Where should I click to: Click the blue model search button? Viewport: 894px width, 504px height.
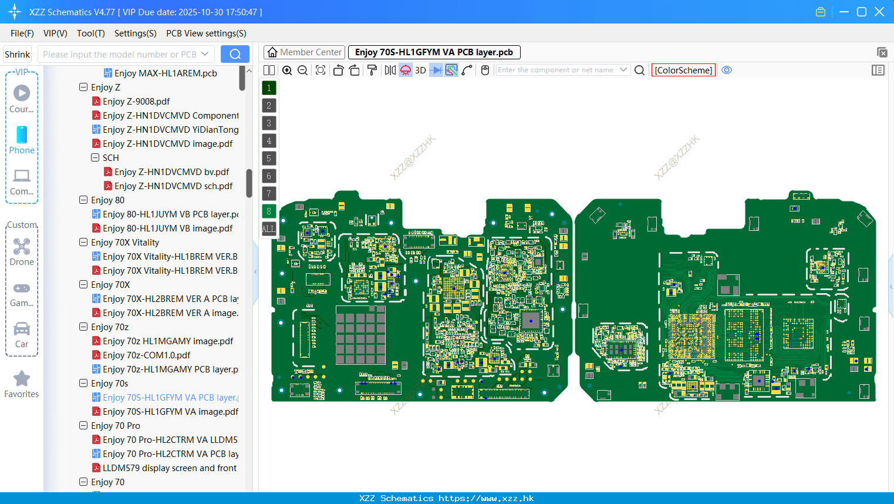235,54
